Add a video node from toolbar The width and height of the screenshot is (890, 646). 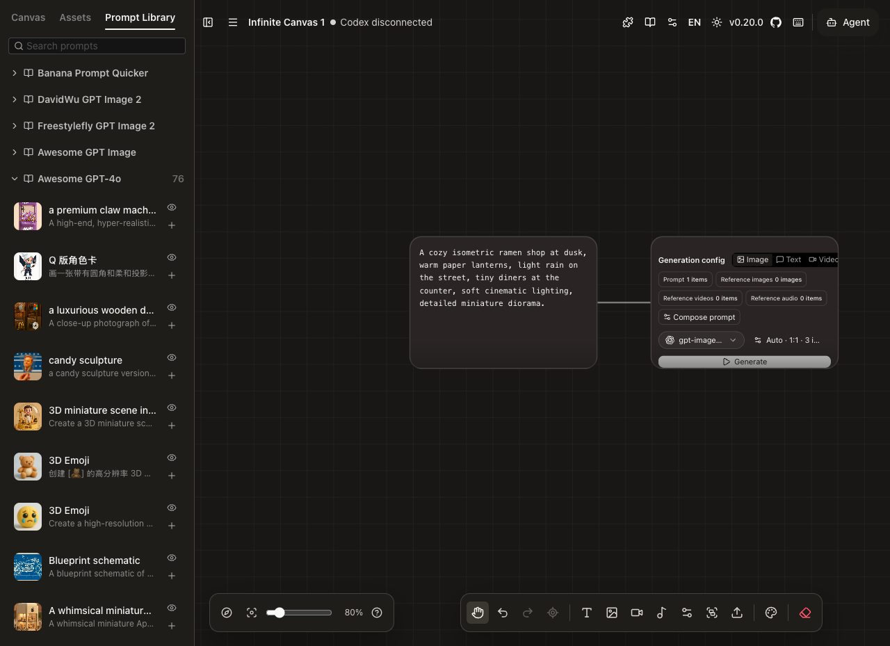pos(637,613)
